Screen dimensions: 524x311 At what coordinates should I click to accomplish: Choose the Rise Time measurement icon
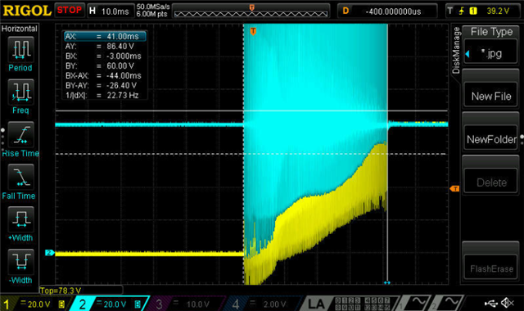coord(20,134)
